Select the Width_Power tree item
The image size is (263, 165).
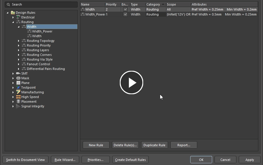[42, 31]
